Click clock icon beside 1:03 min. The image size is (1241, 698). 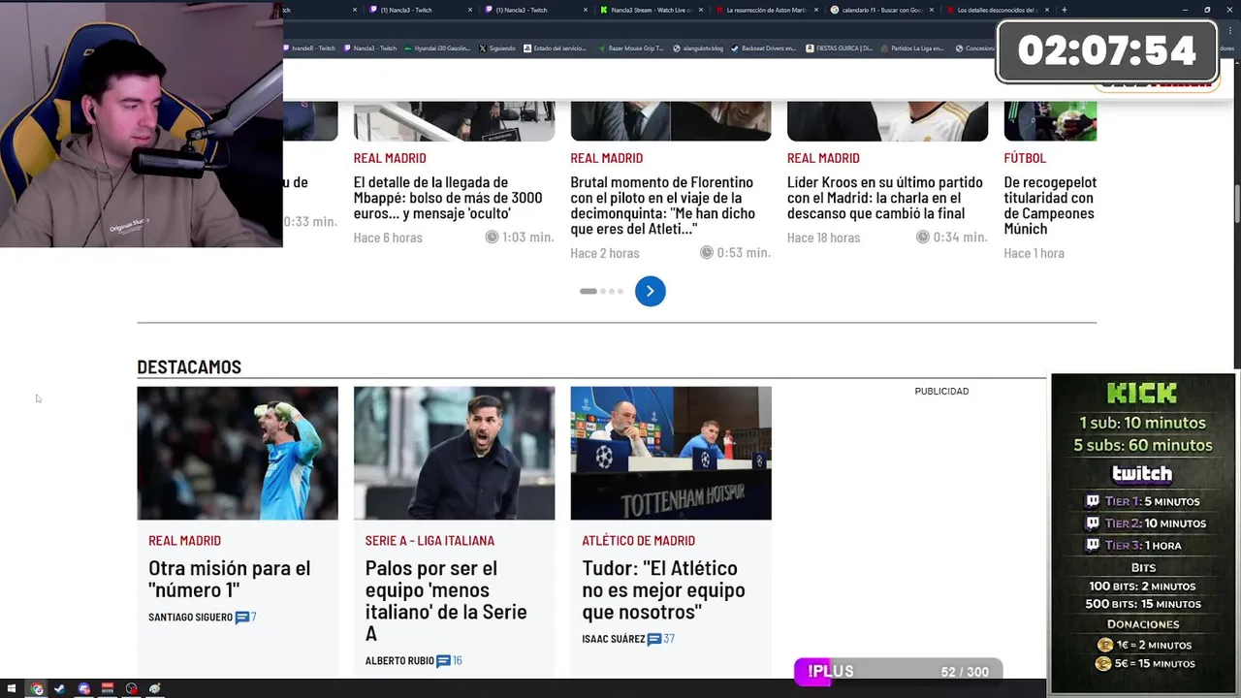492,237
